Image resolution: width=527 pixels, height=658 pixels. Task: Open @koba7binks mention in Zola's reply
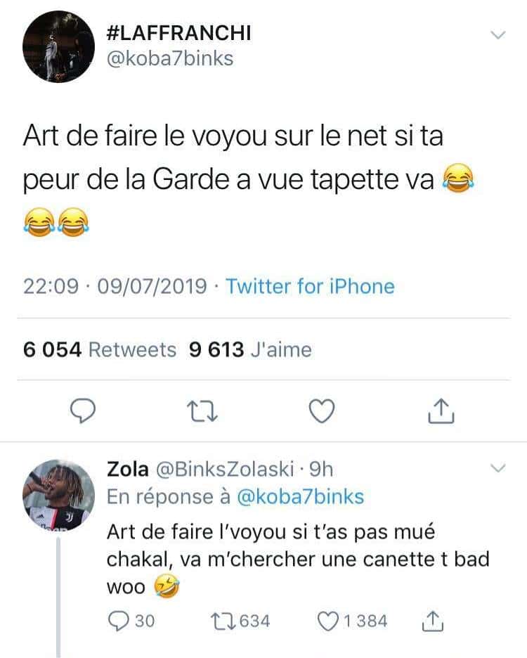(301, 497)
